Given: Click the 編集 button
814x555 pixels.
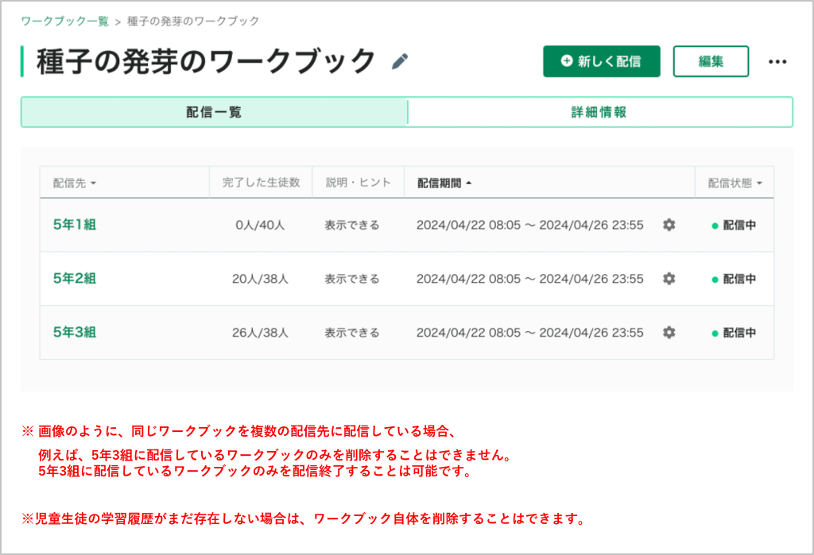Looking at the screenshot, I should click(711, 61).
